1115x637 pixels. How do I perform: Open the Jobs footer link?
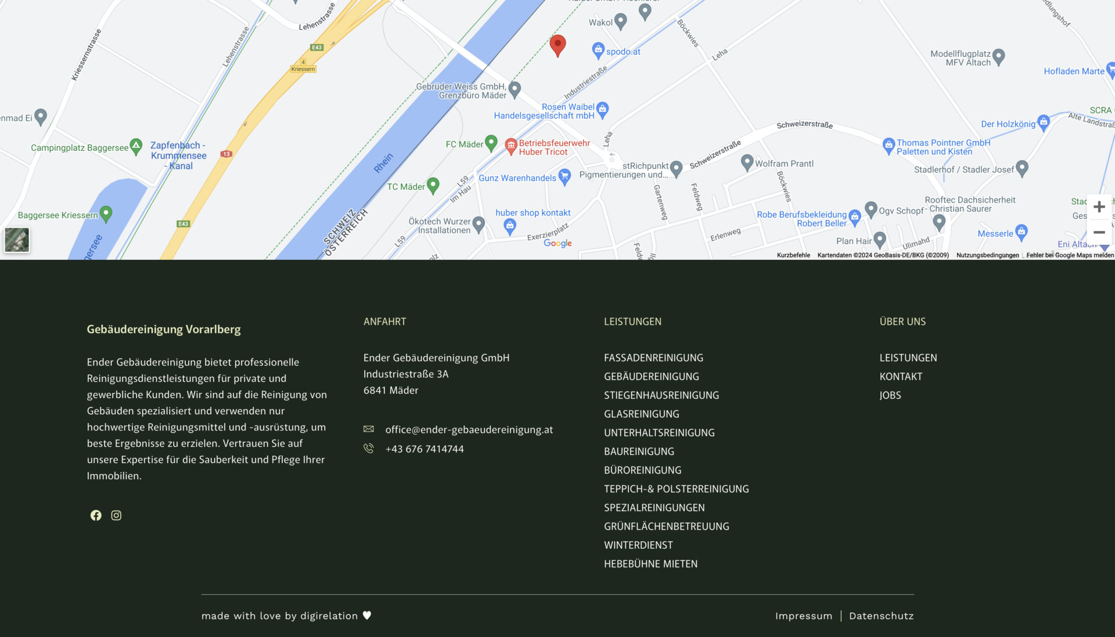[x=890, y=395]
